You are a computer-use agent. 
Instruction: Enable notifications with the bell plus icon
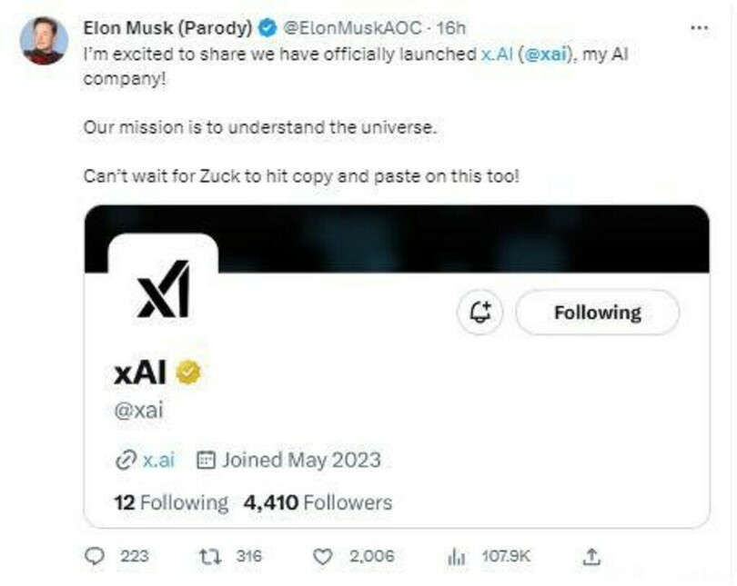(x=480, y=313)
